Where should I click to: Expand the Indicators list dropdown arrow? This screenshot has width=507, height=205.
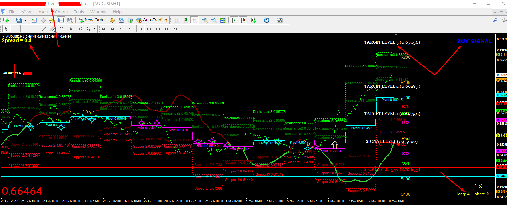pyautogui.click(x=260, y=20)
